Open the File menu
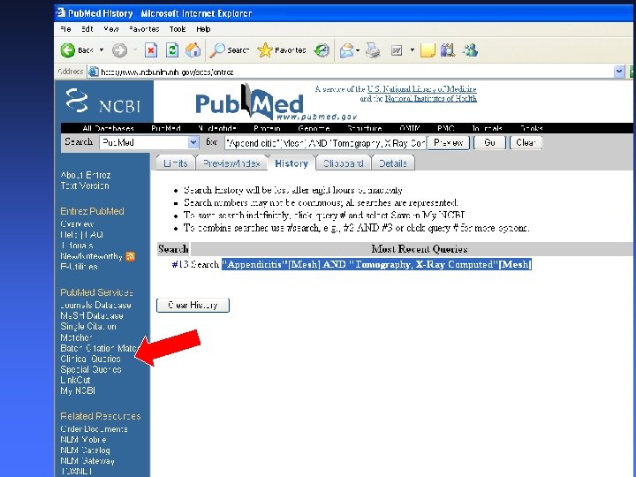Image resolution: width=636 pixels, height=477 pixels. (x=65, y=29)
